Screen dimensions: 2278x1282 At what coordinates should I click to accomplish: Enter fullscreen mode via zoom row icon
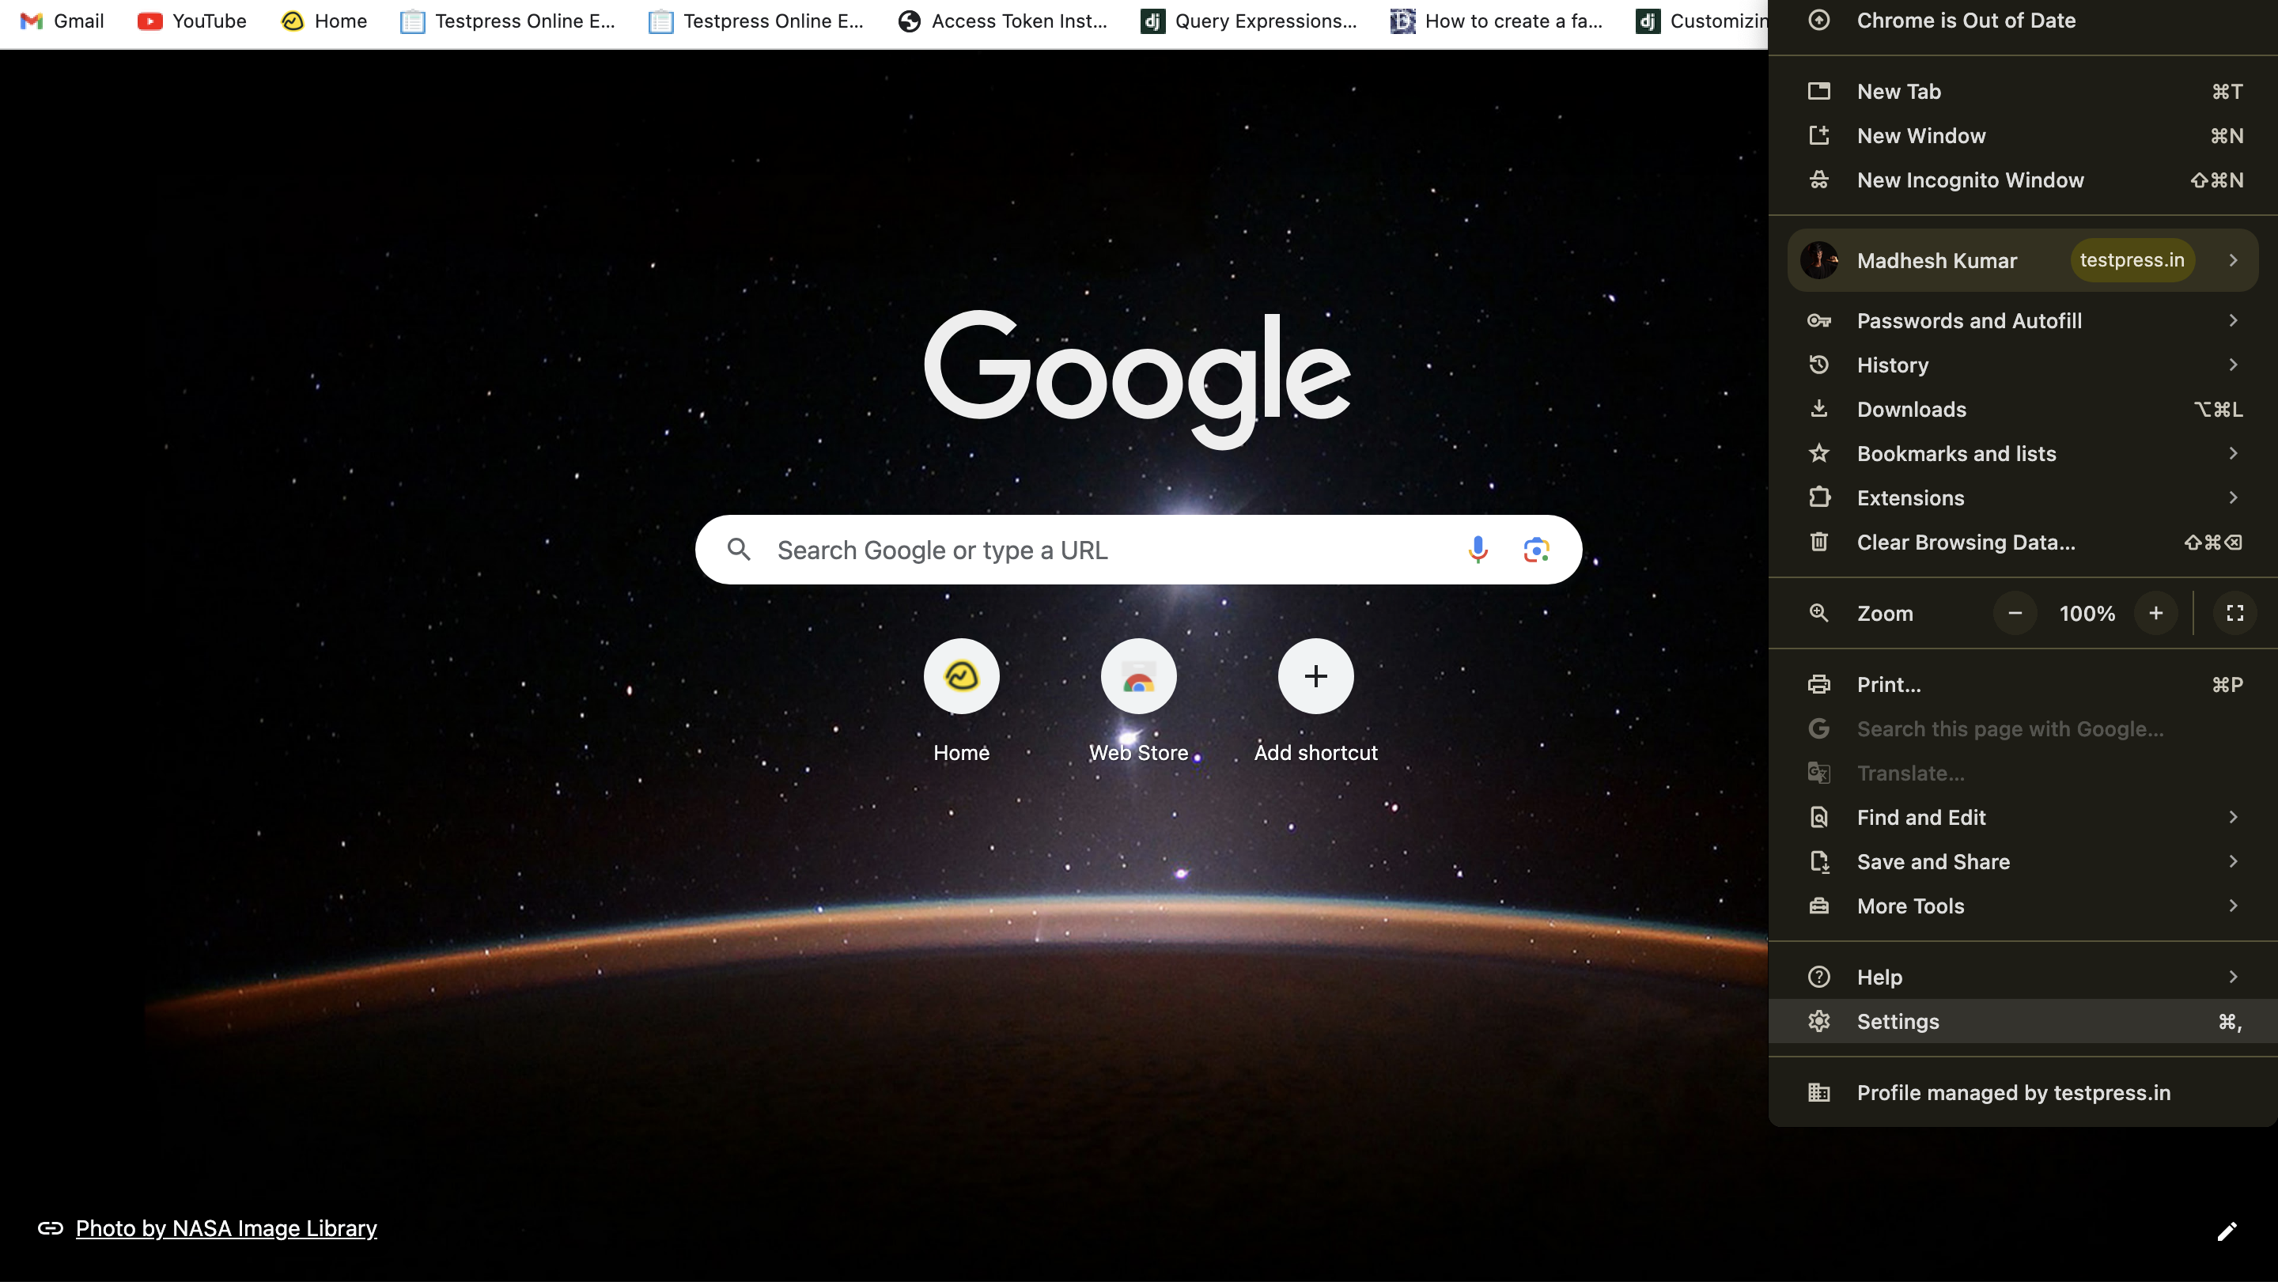(x=2234, y=614)
